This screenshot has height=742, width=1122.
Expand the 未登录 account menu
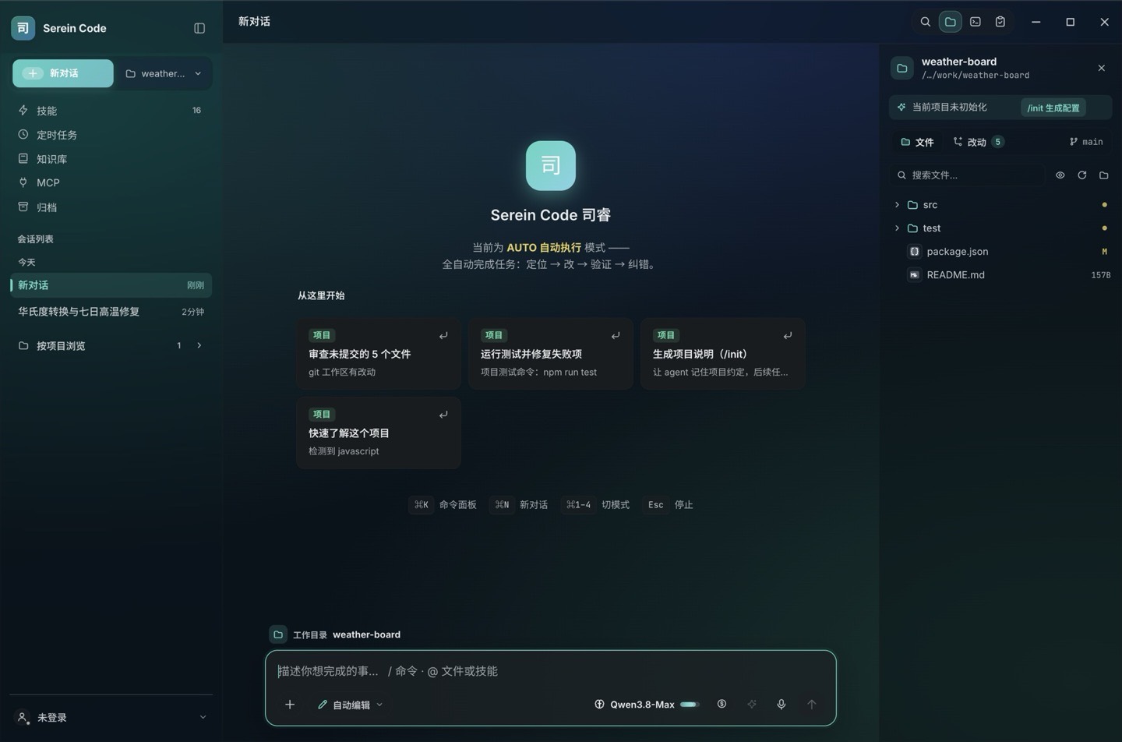[x=111, y=717]
